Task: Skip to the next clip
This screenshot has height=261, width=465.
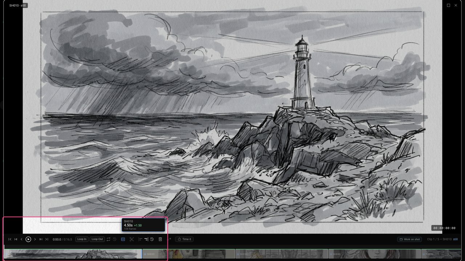Action: (41, 239)
